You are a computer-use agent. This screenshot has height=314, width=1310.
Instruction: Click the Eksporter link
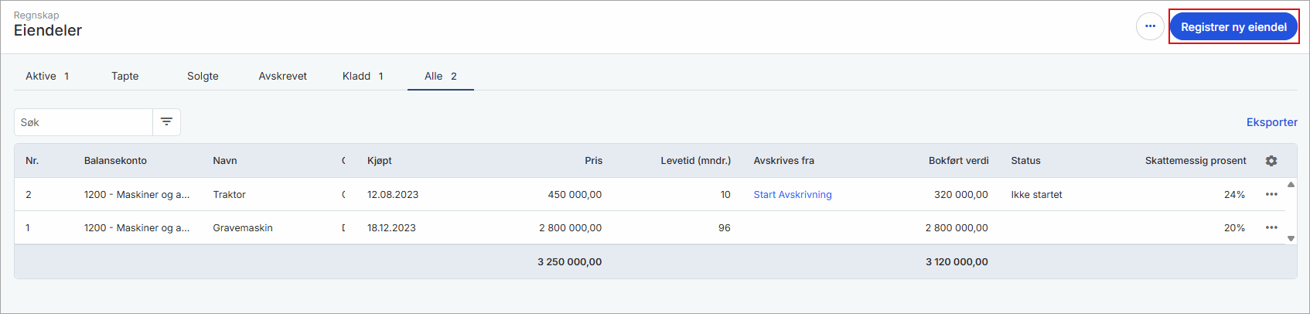(x=1271, y=122)
